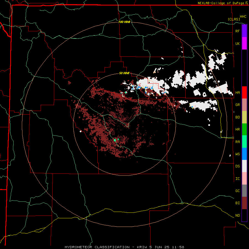This screenshot has height=249, width=249.
Task: Click the ND legend label
Action: point(237,216)
